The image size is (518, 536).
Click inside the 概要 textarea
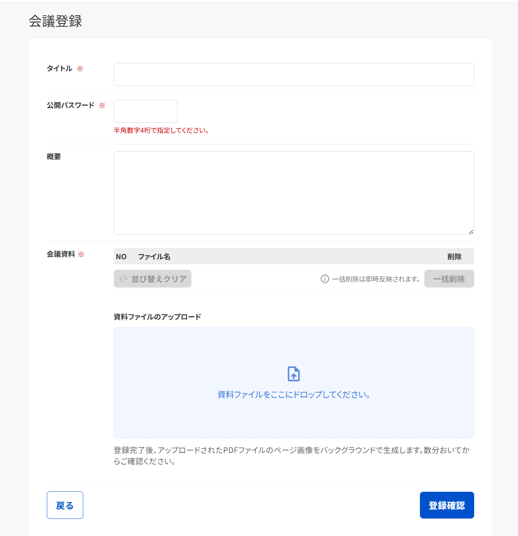click(294, 192)
